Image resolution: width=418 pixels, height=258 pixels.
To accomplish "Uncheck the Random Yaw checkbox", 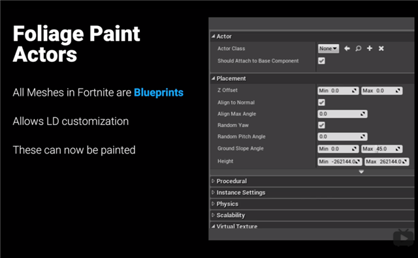I will 321,125.
